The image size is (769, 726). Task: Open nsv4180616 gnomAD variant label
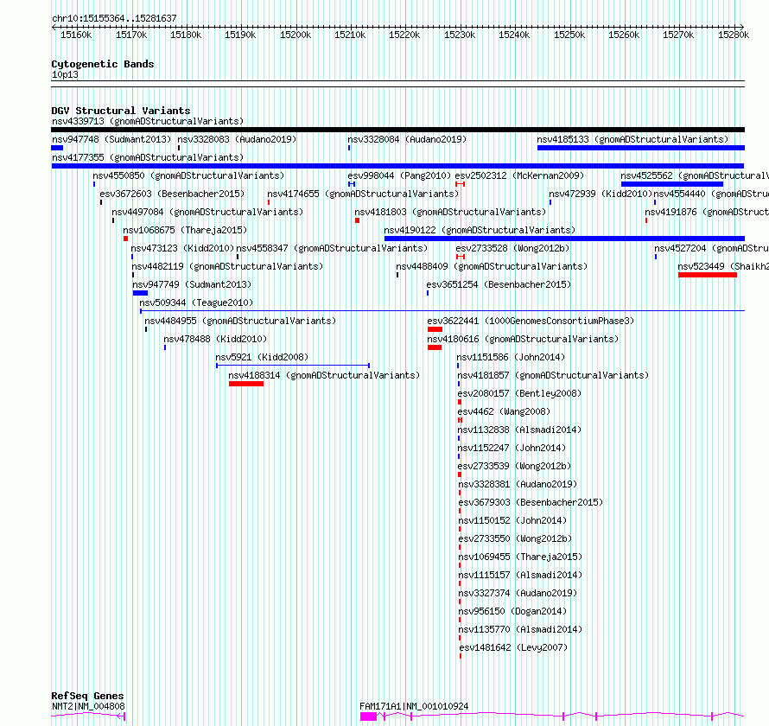pos(523,339)
